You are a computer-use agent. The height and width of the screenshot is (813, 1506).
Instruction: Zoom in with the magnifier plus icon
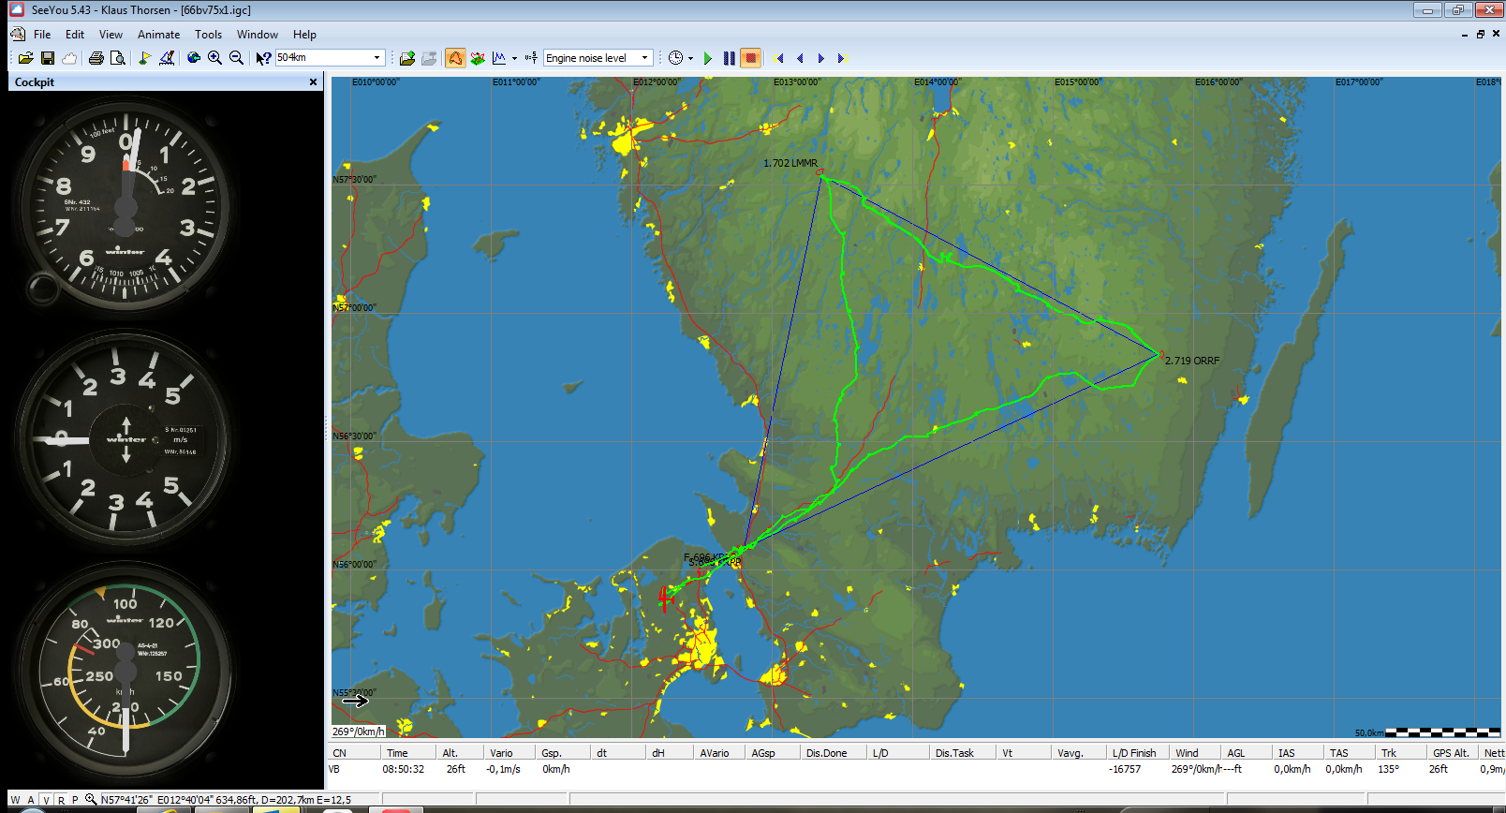[x=215, y=58]
